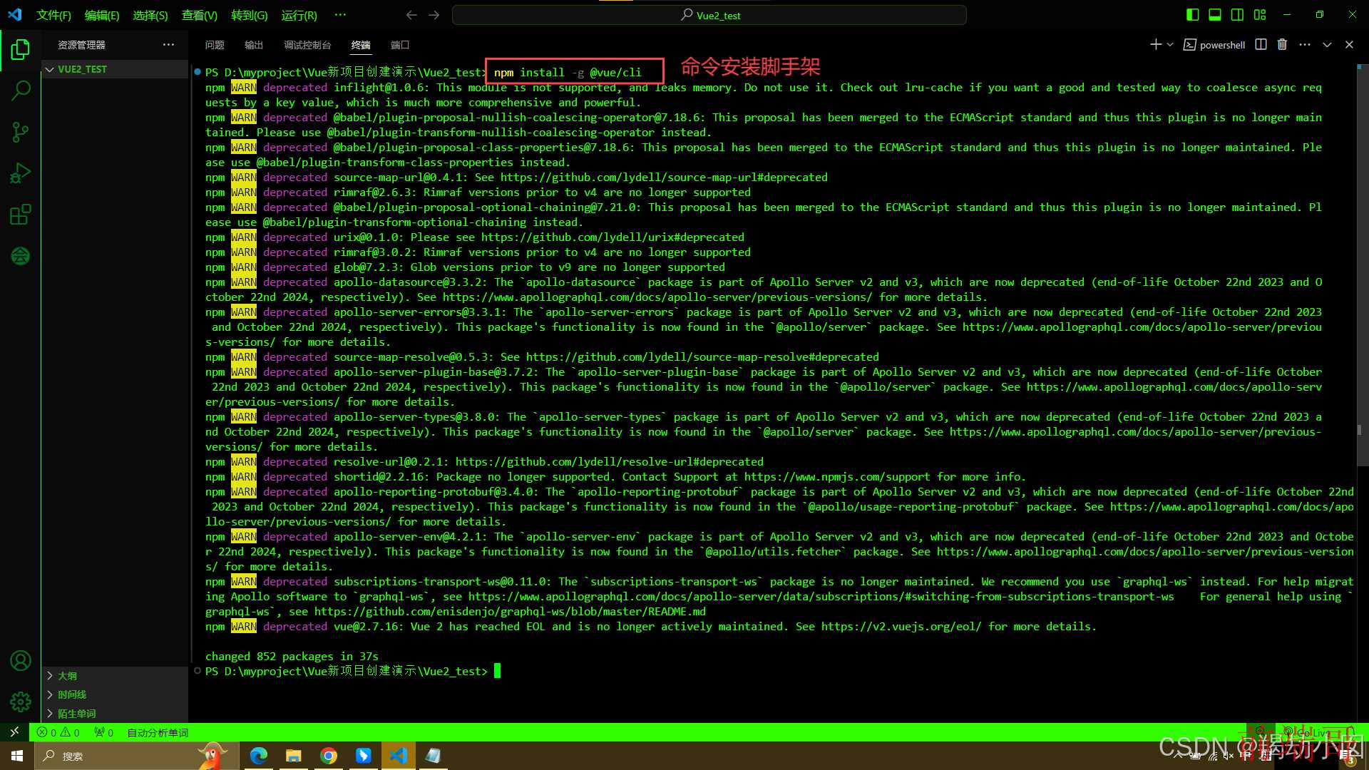Click the ports forwarded status item
The height and width of the screenshot is (770, 1369).
104,732
